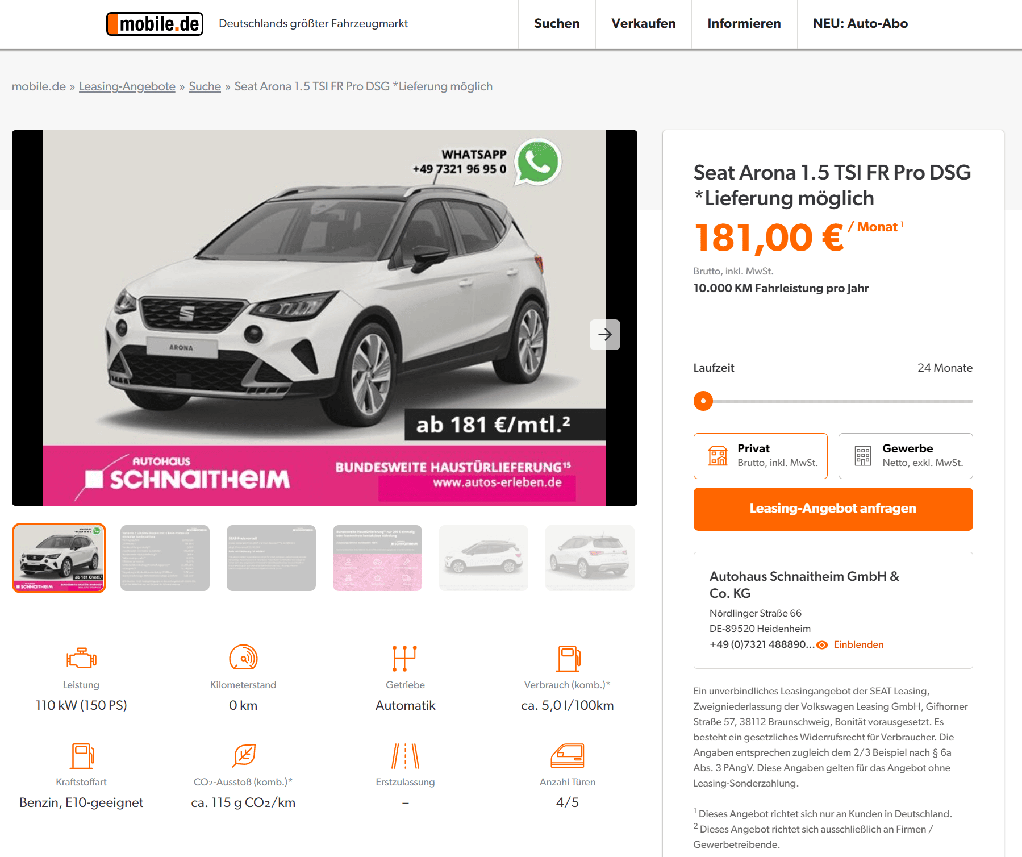Open the second thumbnail with leasing text
This screenshot has width=1022, height=857.
[x=165, y=558]
